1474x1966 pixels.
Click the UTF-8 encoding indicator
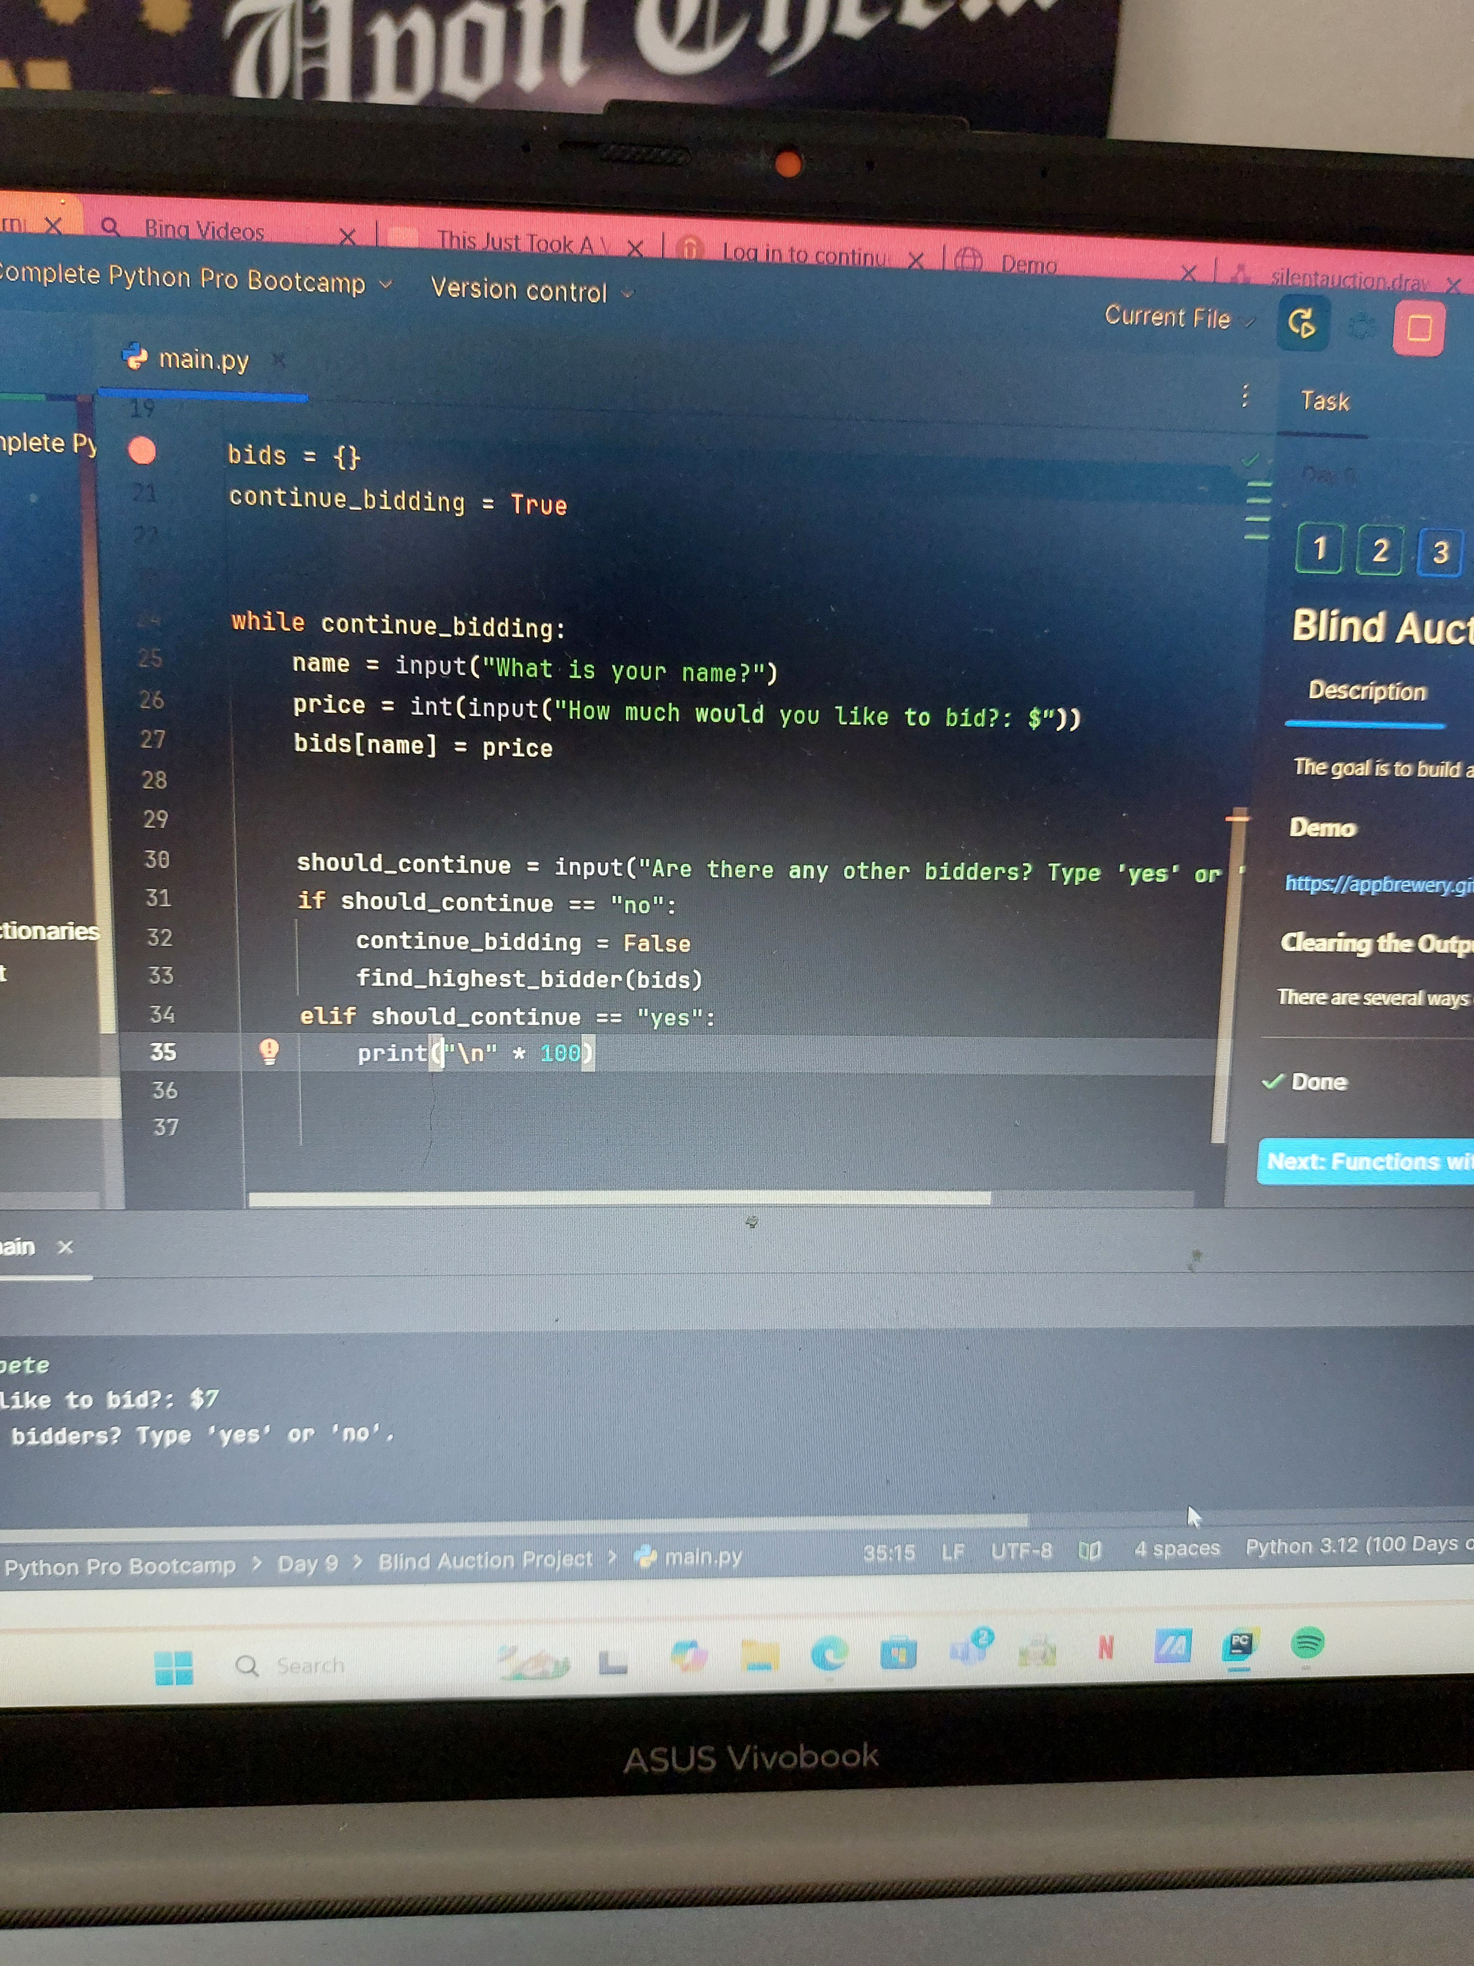pos(1022,1551)
